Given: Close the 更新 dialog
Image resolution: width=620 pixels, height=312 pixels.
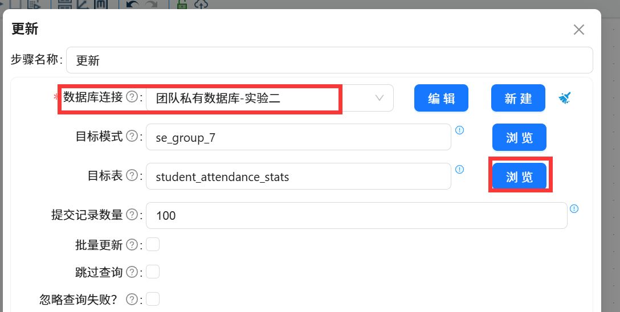Looking at the screenshot, I should coord(578,30).
